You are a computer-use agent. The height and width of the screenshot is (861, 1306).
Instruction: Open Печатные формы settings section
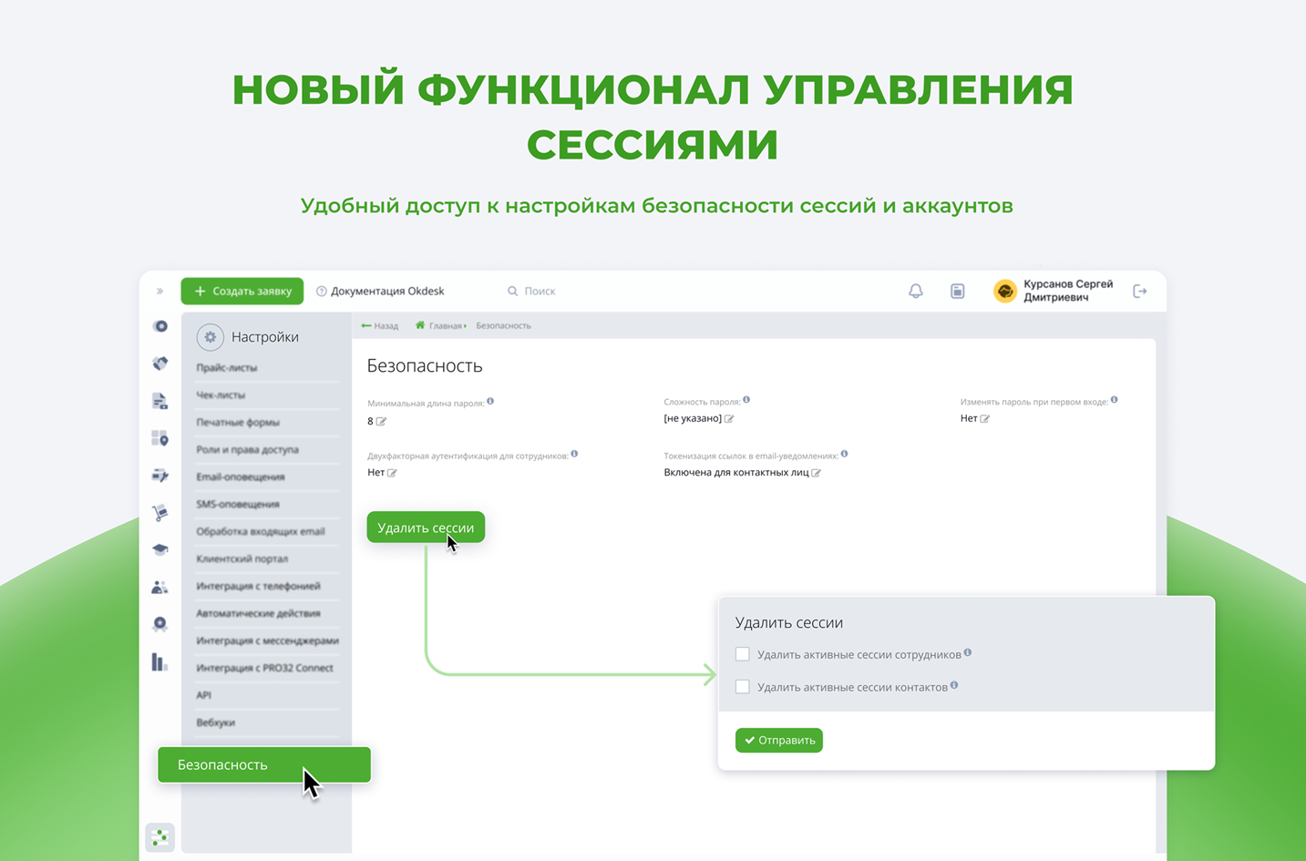[238, 423]
